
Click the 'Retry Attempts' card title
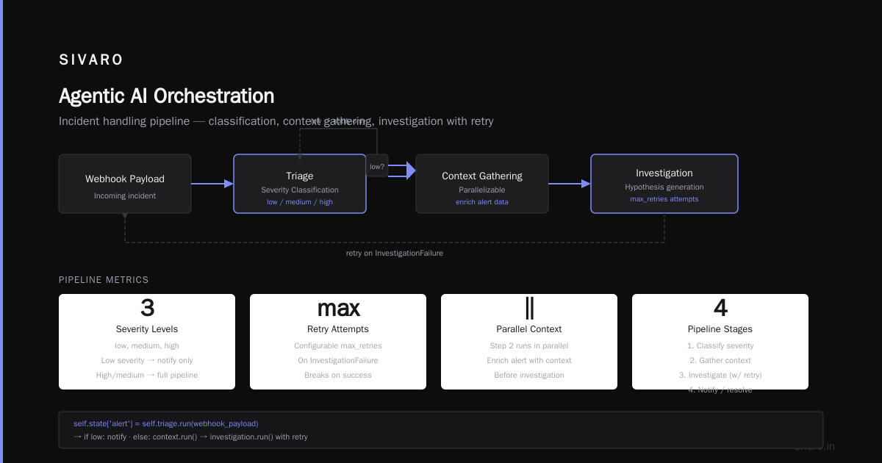pyautogui.click(x=338, y=329)
